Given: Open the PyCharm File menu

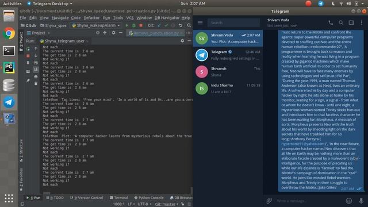Looking at the screenshot, I should click(23, 18).
